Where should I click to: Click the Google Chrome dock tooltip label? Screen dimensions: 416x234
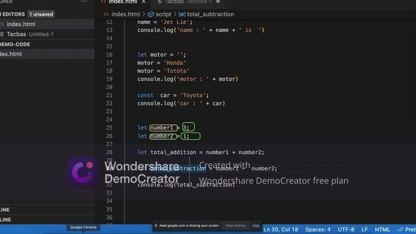coord(83,227)
